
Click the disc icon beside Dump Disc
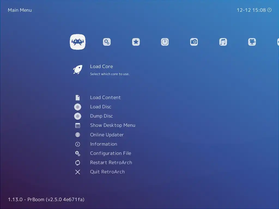[x=78, y=116]
